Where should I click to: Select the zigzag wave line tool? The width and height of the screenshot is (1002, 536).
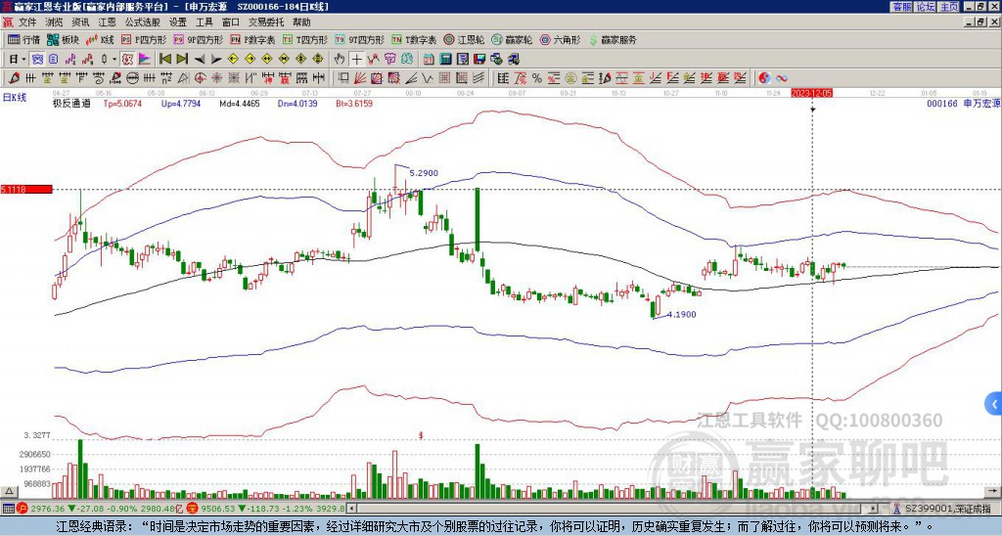coord(427,78)
